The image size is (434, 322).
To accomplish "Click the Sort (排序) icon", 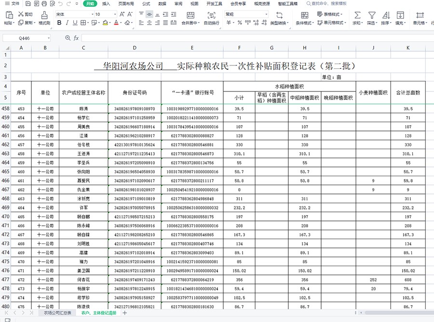I will [385, 15].
